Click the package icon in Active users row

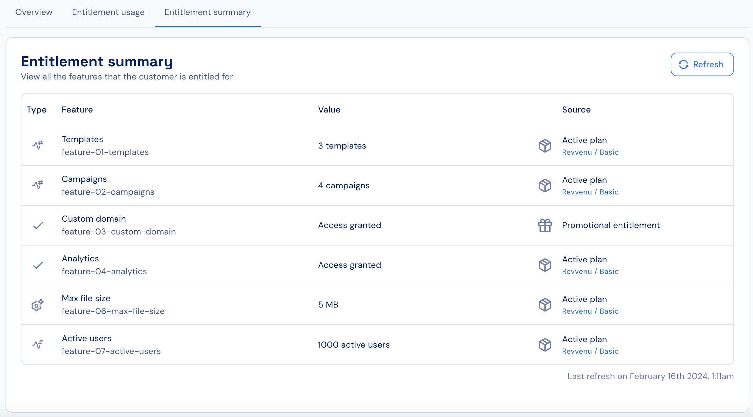coord(545,345)
